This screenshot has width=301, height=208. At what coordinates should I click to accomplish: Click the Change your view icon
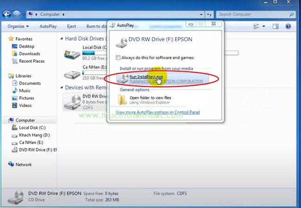[256, 26]
